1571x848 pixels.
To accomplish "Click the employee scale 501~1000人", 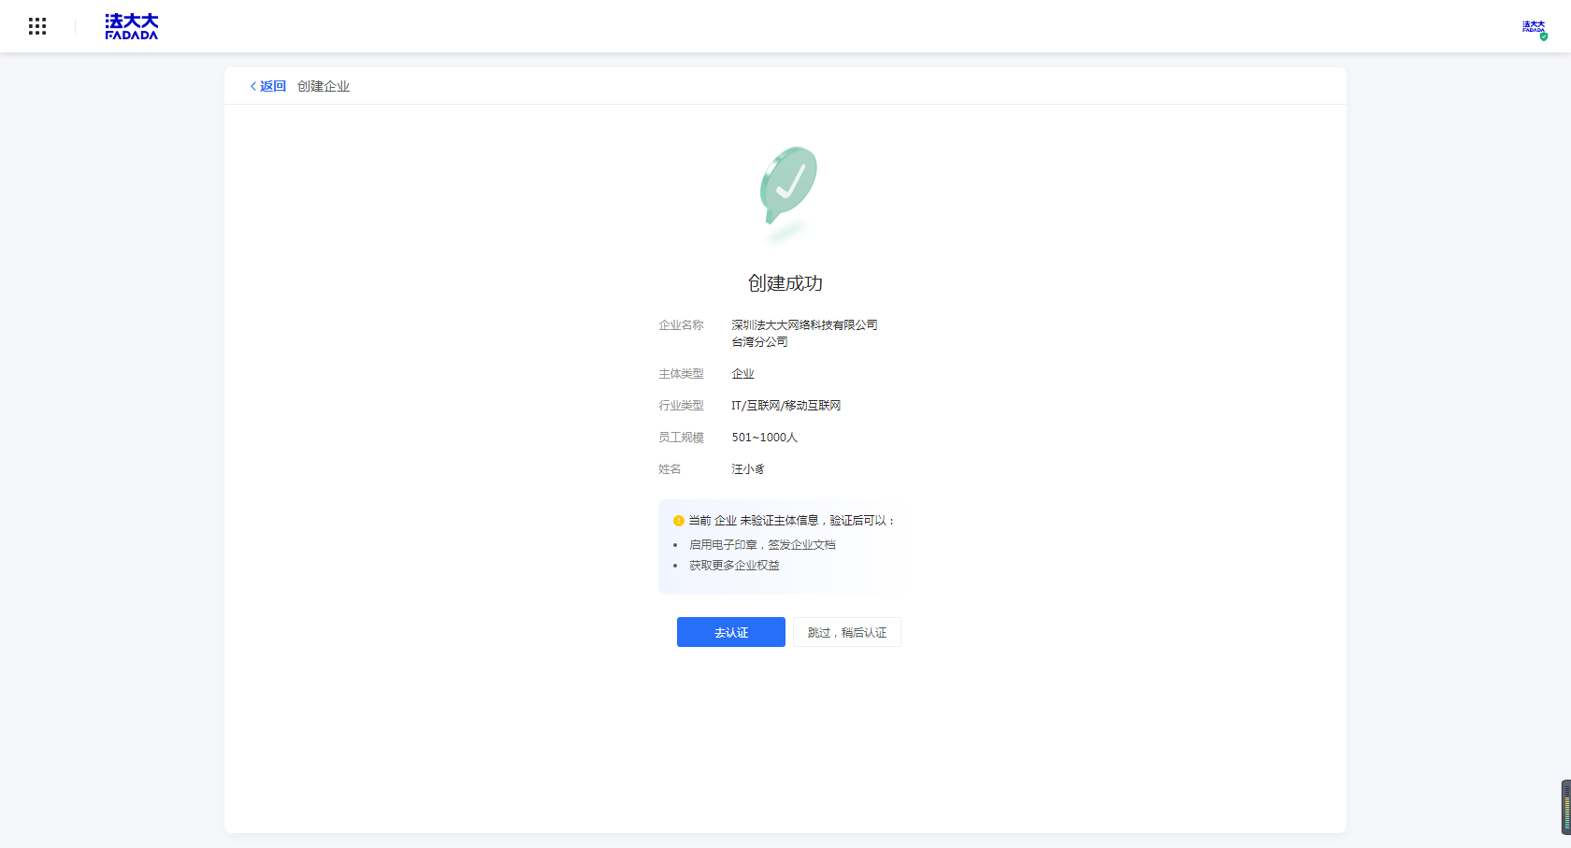I will [765, 438].
